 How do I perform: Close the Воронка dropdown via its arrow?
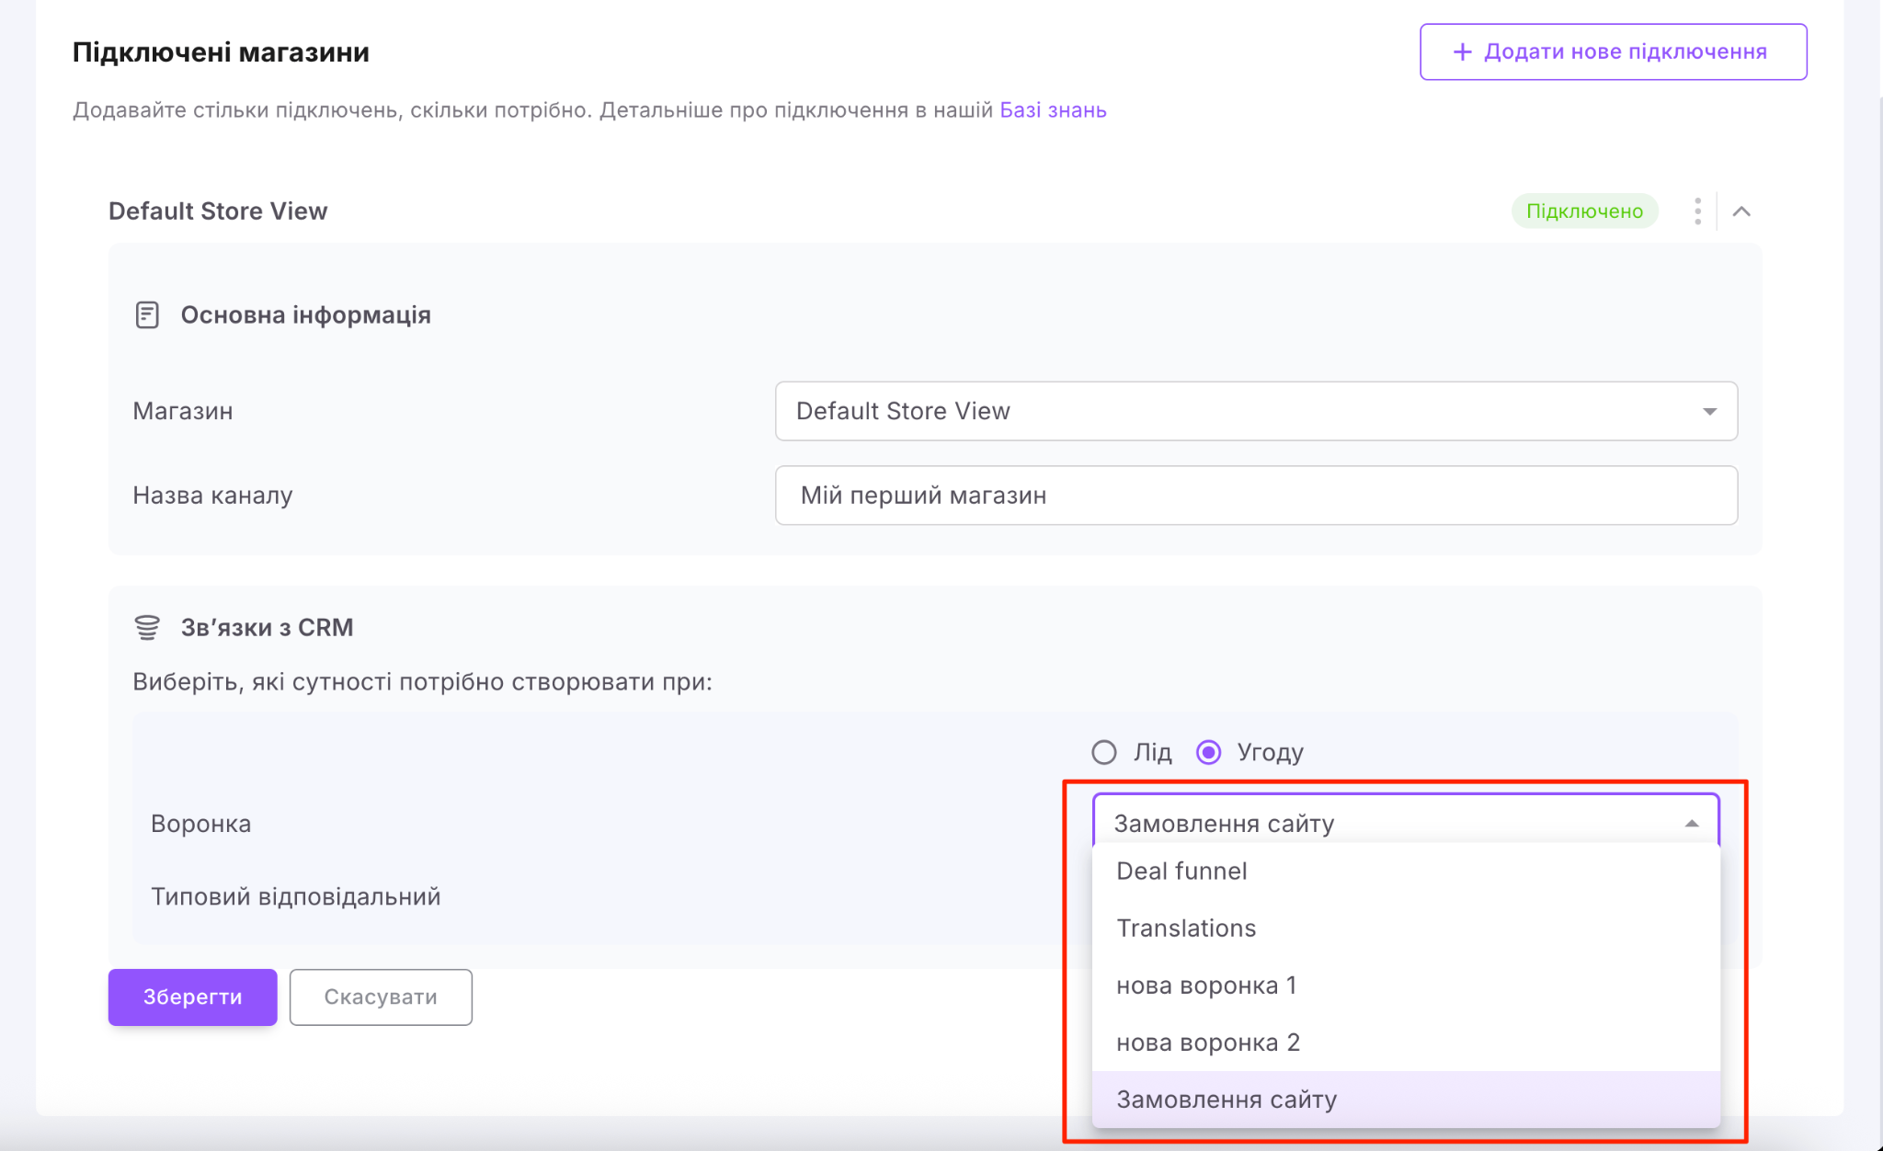(x=1691, y=824)
